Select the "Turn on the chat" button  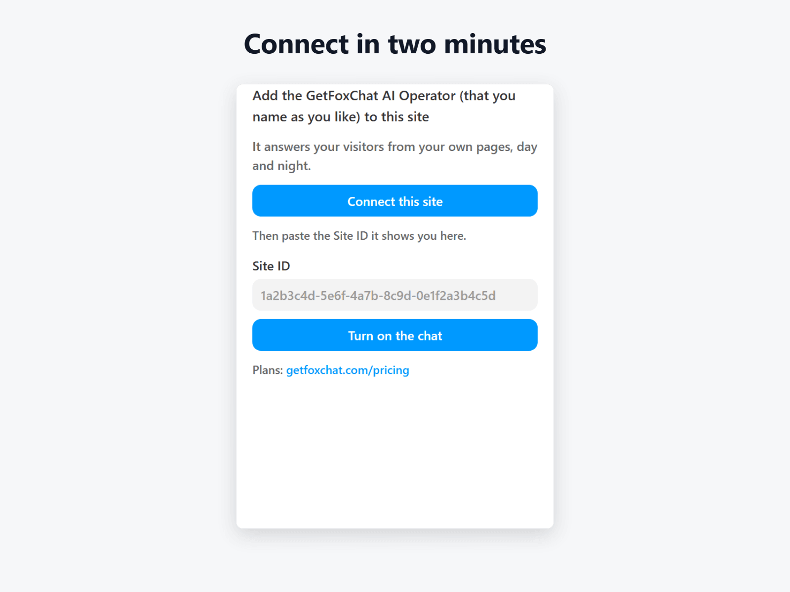click(x=395, y=335)
